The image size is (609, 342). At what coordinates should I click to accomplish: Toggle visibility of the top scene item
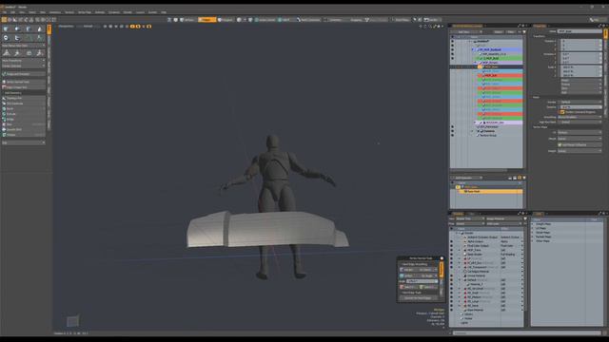(452, 41)
